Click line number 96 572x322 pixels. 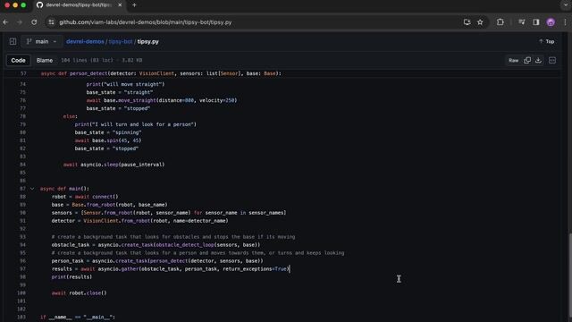click(x=22, y=261)
